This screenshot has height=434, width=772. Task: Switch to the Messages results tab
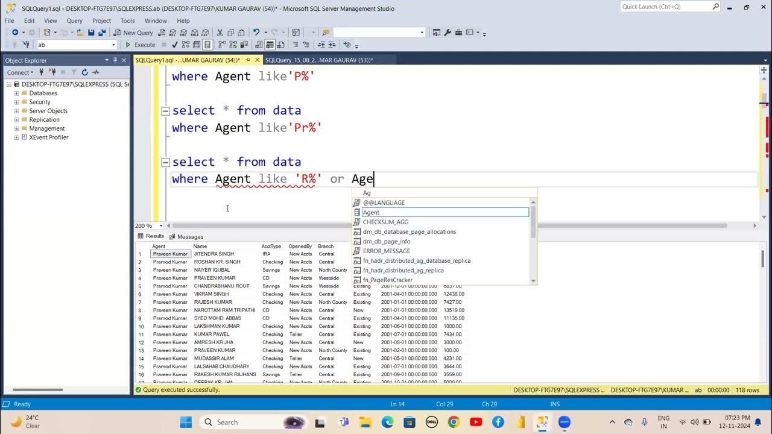pyautogui.click(x=186, y=237)
